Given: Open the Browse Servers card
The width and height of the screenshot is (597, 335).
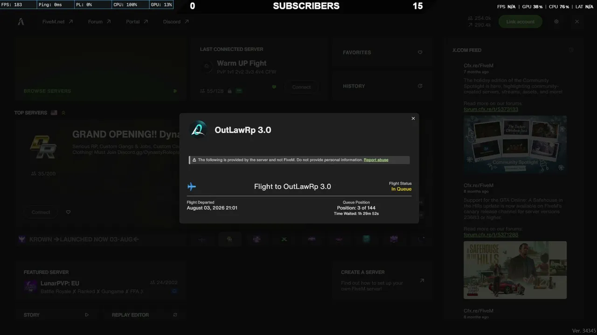Looking at the screenshot, I should pyautogui.click(x=101, y=69).
